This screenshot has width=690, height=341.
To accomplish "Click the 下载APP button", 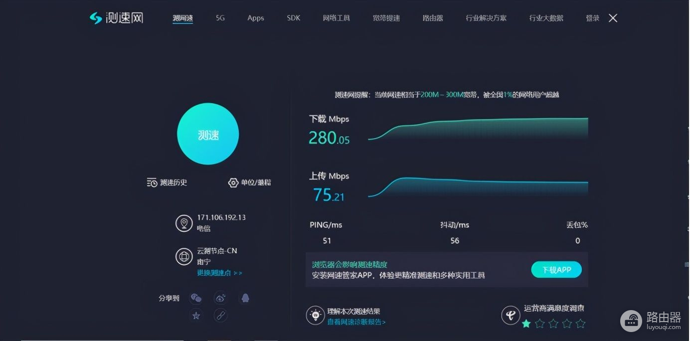I will tap(556, 270).
